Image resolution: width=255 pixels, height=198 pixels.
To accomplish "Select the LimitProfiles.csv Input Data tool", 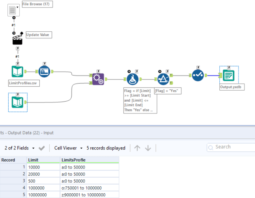I will point(18,72).
